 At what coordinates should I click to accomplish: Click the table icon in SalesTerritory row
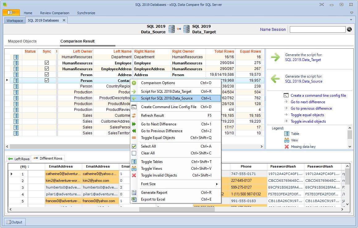[x=16, y=133]
